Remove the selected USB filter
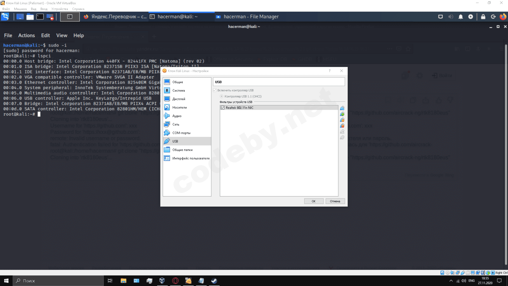The image size is (508, 286). coord(342,126)
